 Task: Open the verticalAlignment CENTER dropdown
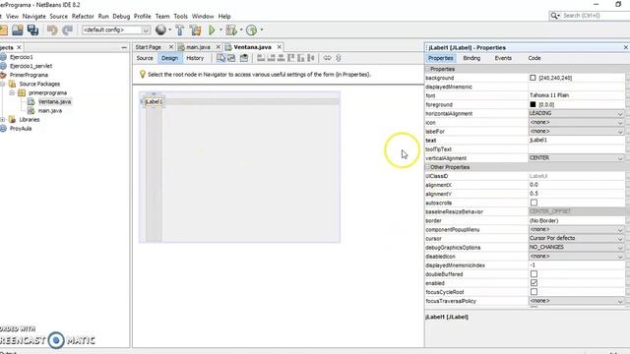click(576, 158)
